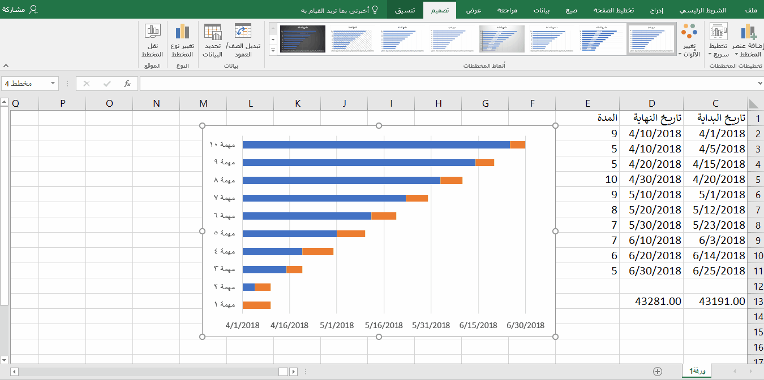The width and height of the screenshot is (764, 380).
Task: Click the blue bar of مهمة ١٠ in chart
Action: (376, 145)
